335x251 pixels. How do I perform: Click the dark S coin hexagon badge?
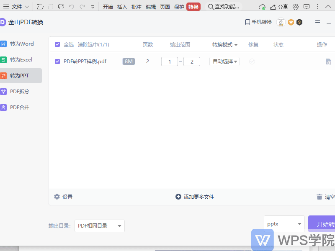[299, 22]
